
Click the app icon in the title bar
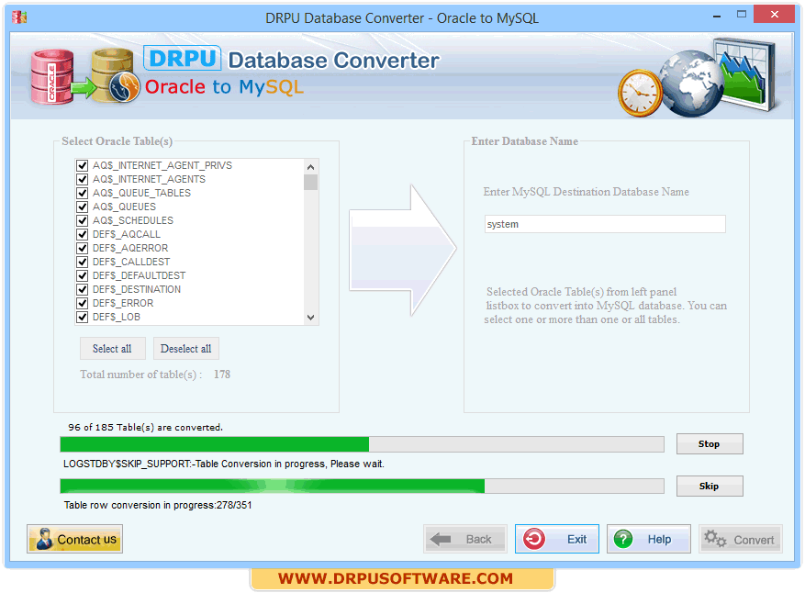19,17
